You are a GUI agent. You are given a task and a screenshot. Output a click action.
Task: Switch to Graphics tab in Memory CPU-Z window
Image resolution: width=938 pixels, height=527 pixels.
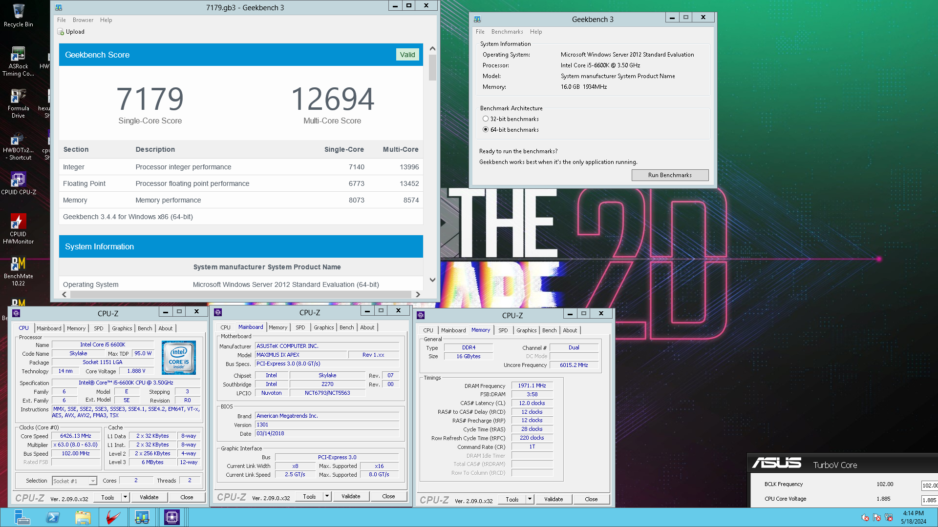[x=527, y=330]
